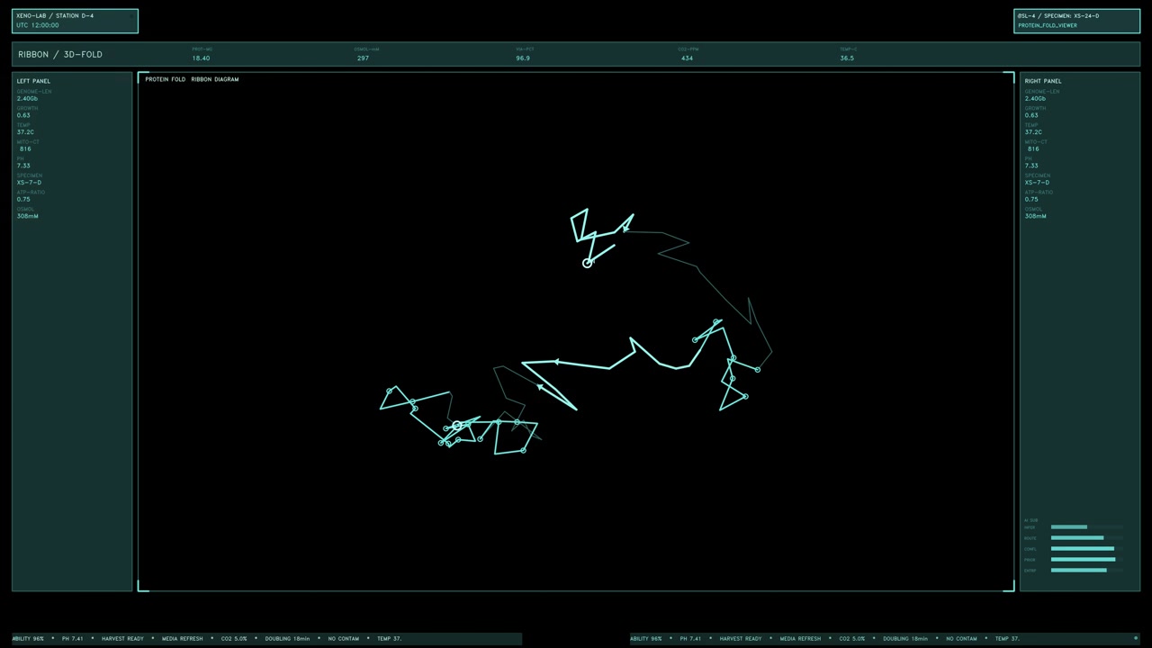
Task: Click ATP-RATIO 0.75 in Right Panel
Action: pyautogui.click(x=1039, y=196)
